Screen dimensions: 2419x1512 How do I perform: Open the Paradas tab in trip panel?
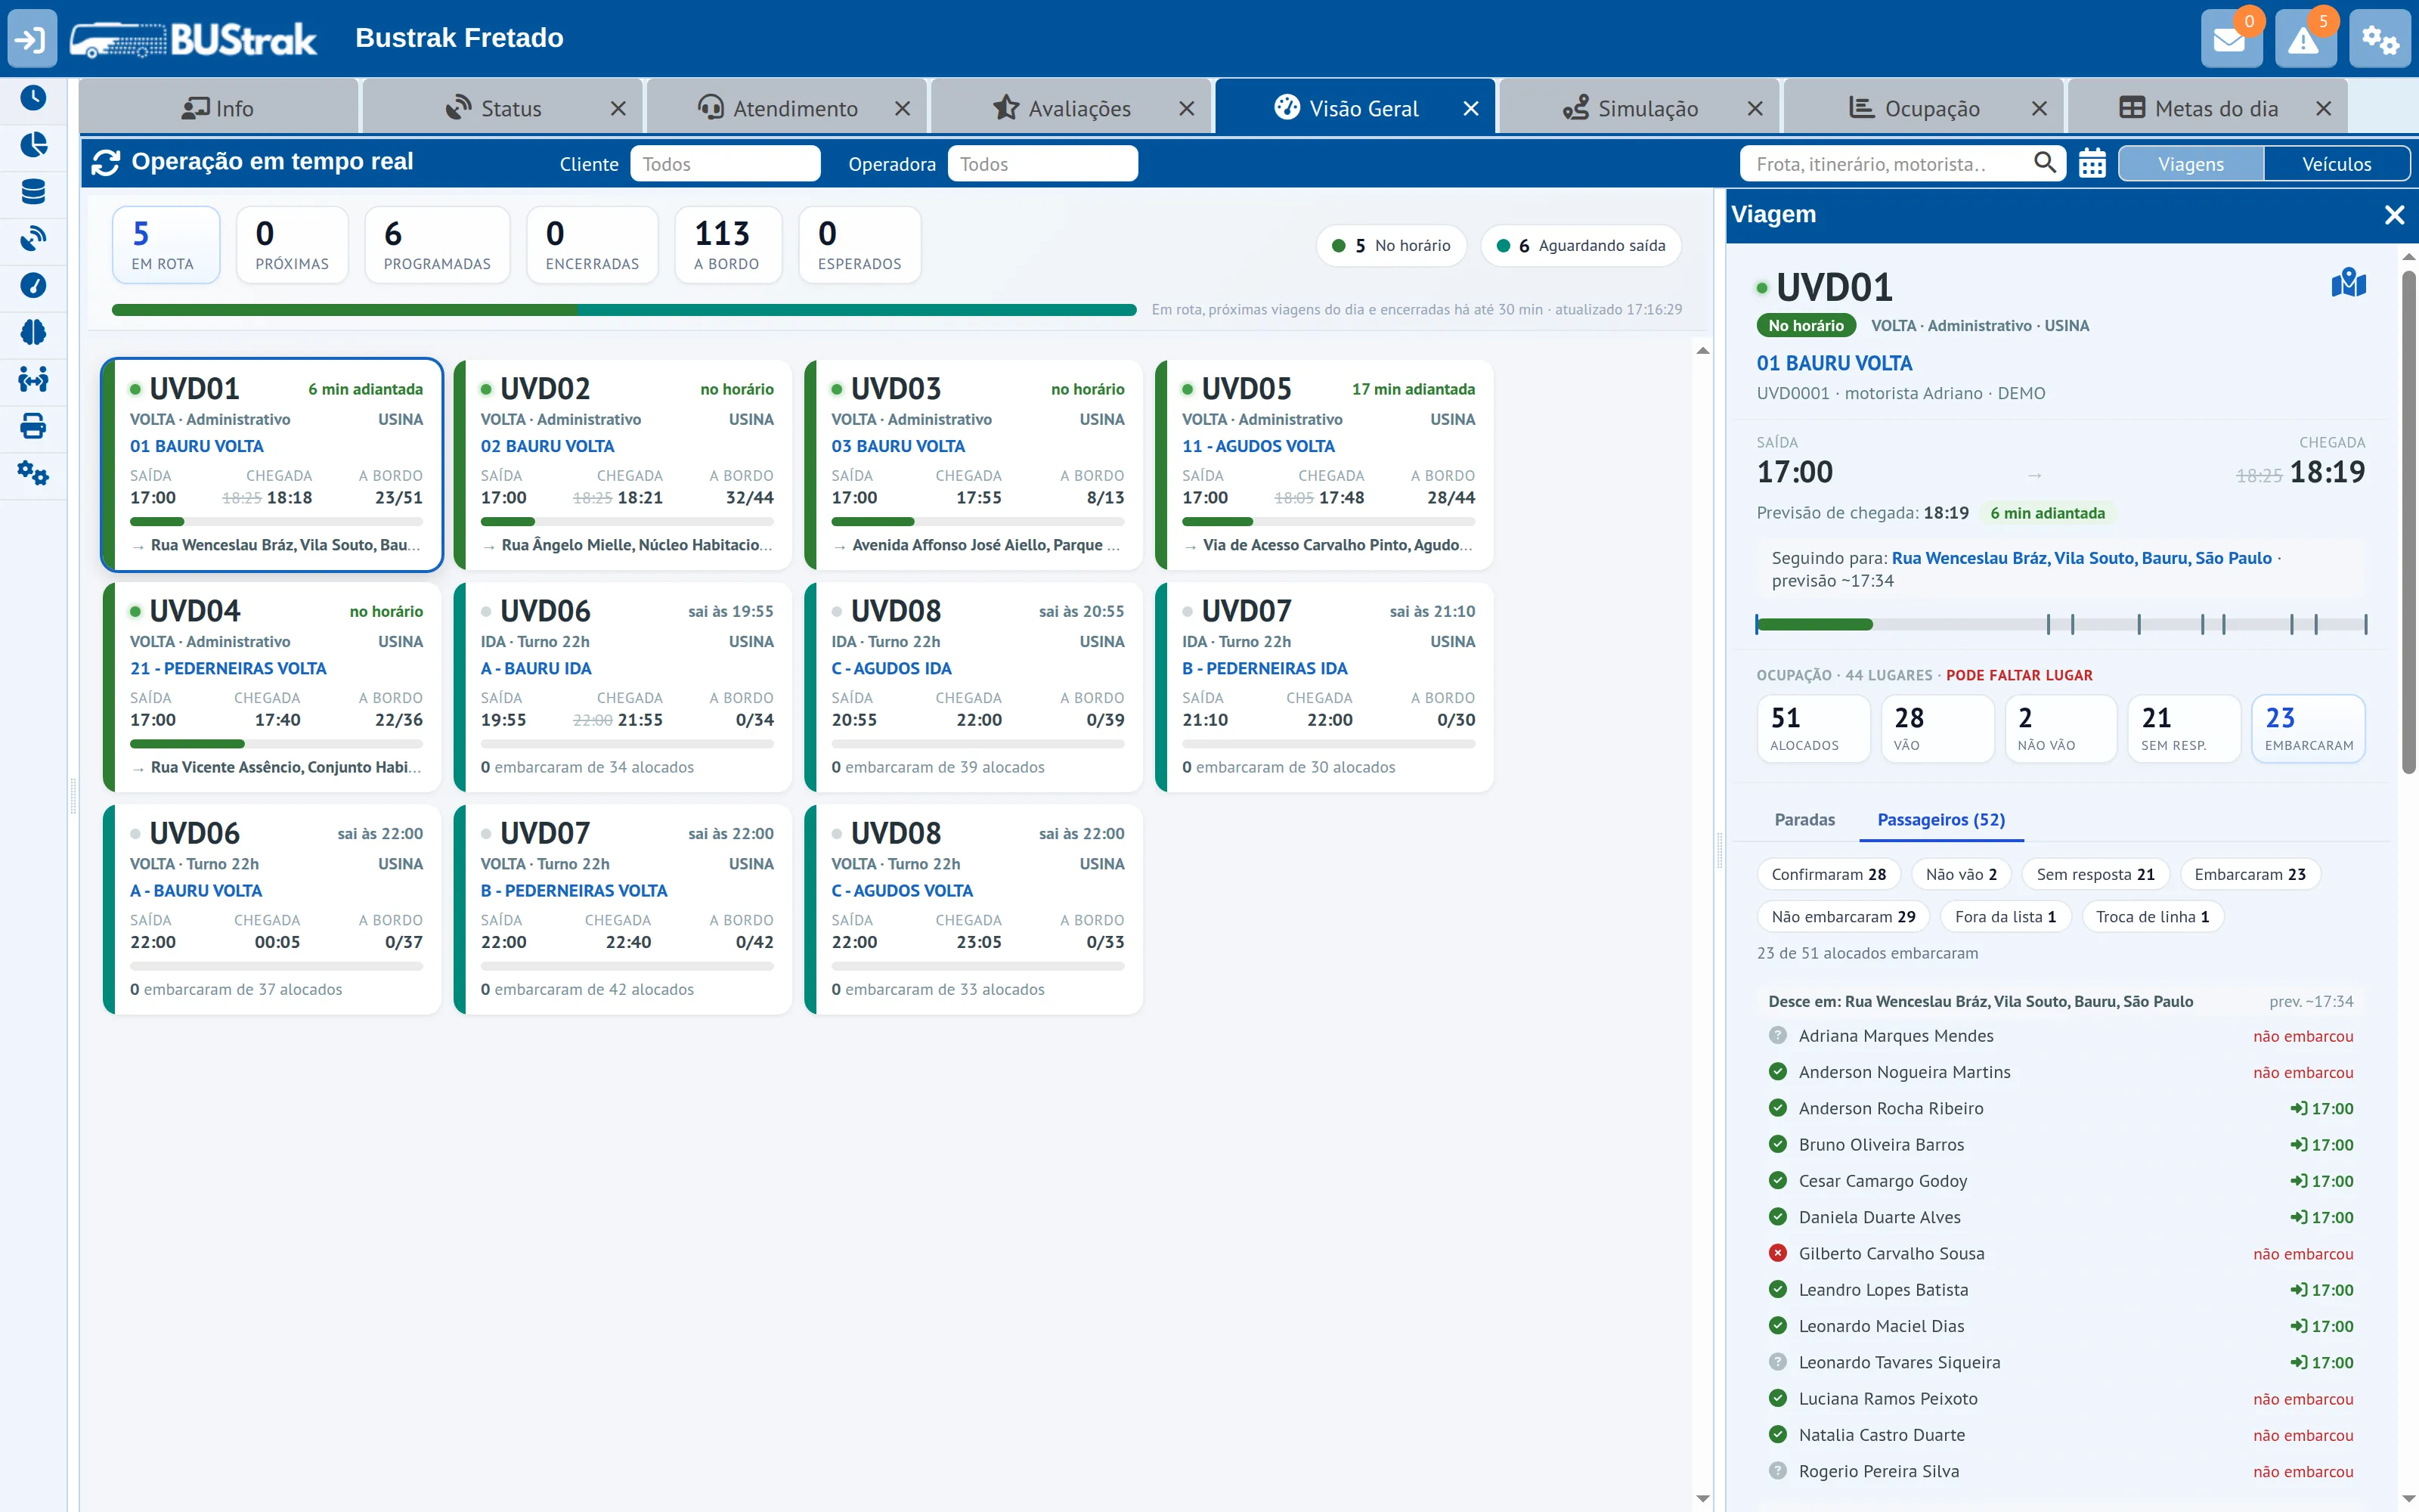coord(1804,820)
